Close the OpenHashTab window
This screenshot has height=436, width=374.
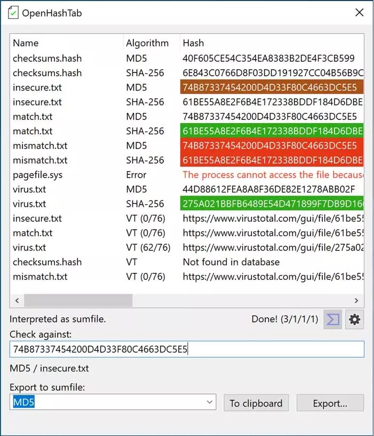point(360,13)
